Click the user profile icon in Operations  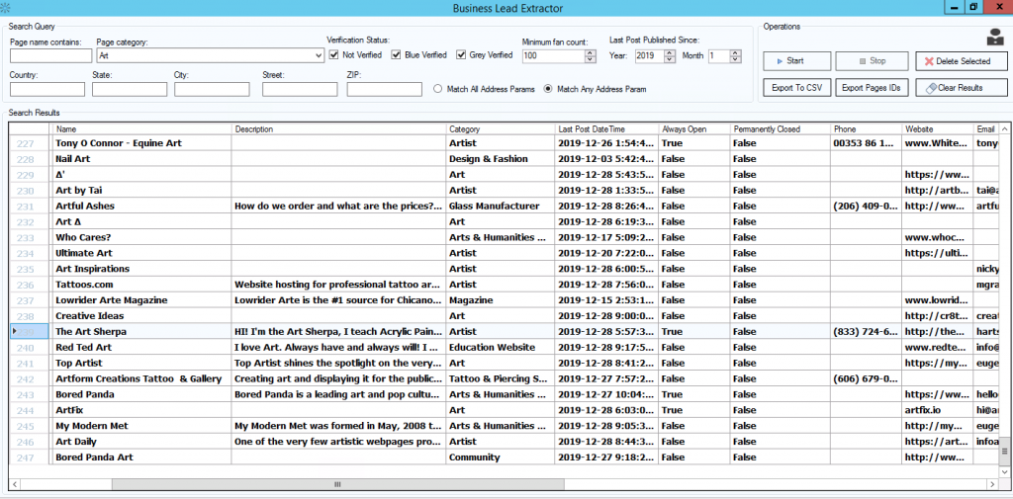[x=995, y=37]
